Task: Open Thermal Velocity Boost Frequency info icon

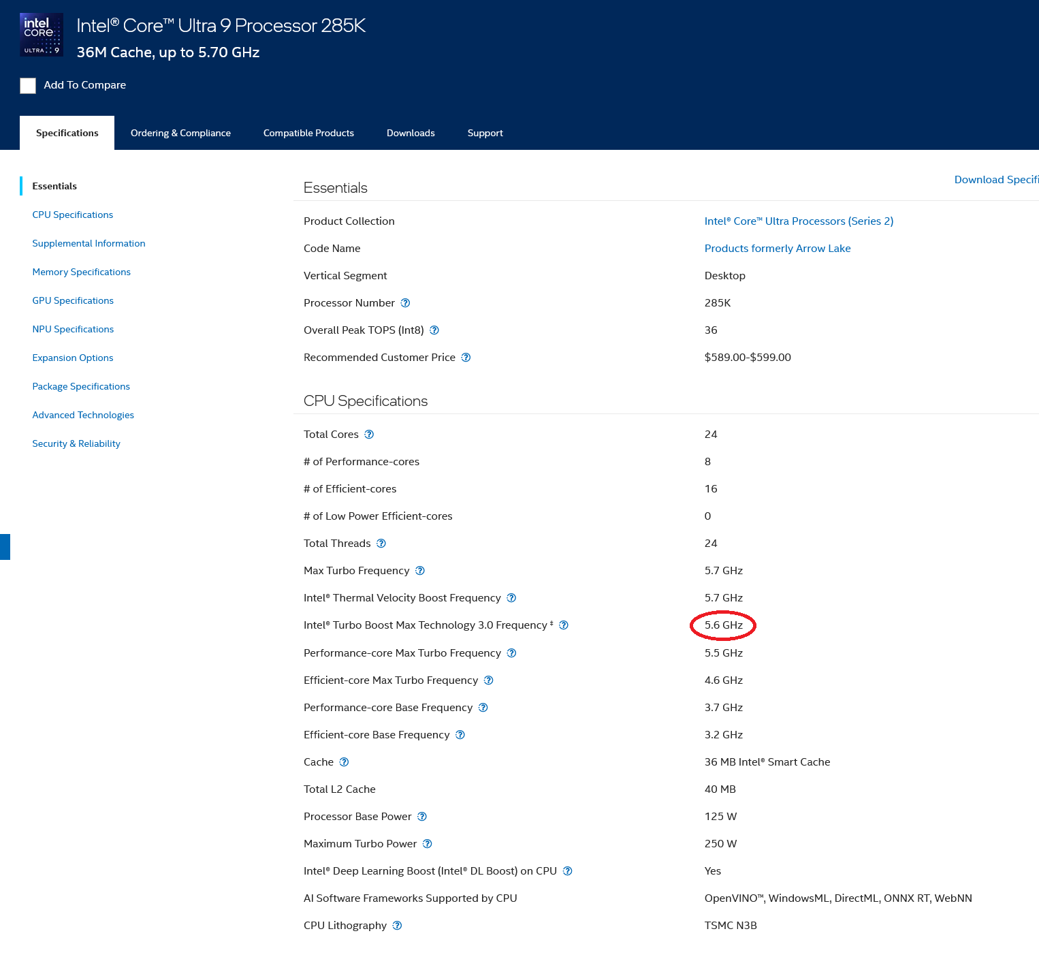Action: pyautogui.click(x=511, y=598)
